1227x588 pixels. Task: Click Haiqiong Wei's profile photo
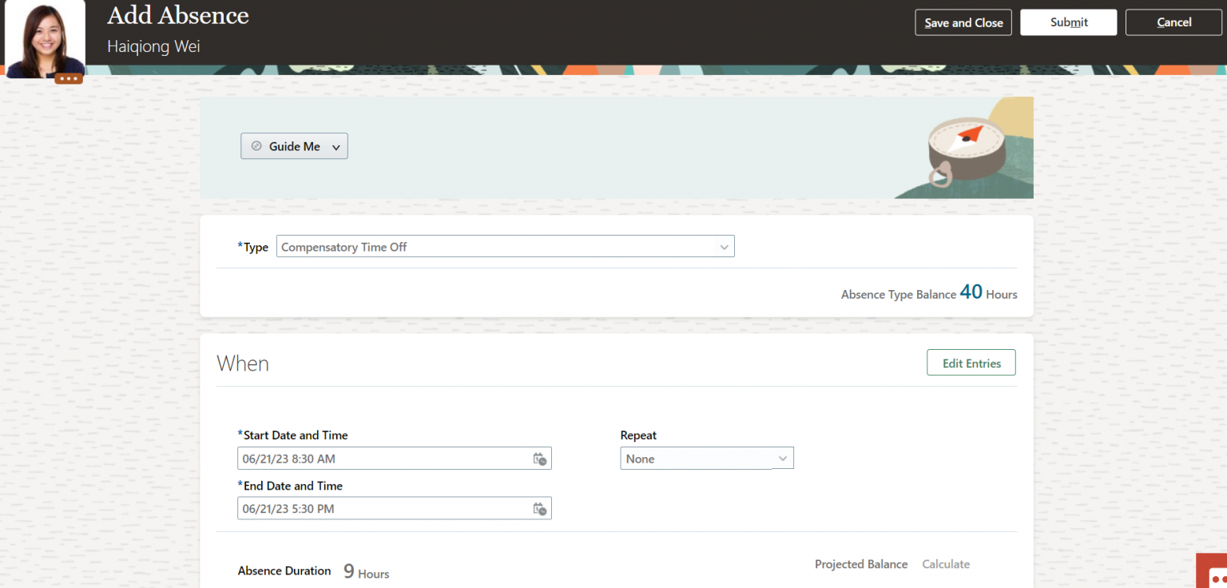45,36
